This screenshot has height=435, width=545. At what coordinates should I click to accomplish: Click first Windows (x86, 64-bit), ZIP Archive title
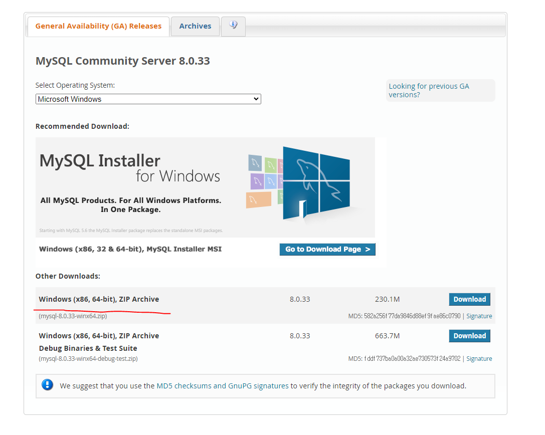[99, 299]
